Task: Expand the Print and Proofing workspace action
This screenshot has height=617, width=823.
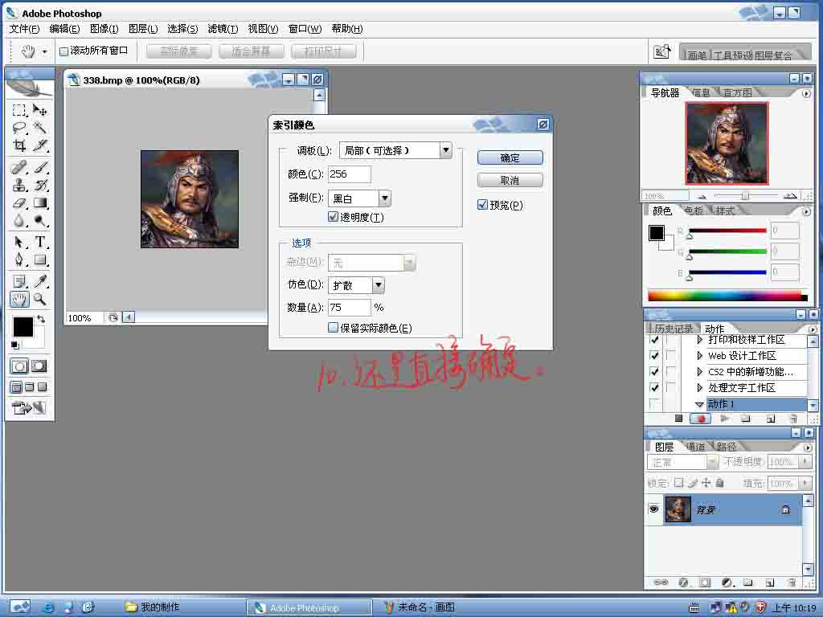Action: point(700,340)
